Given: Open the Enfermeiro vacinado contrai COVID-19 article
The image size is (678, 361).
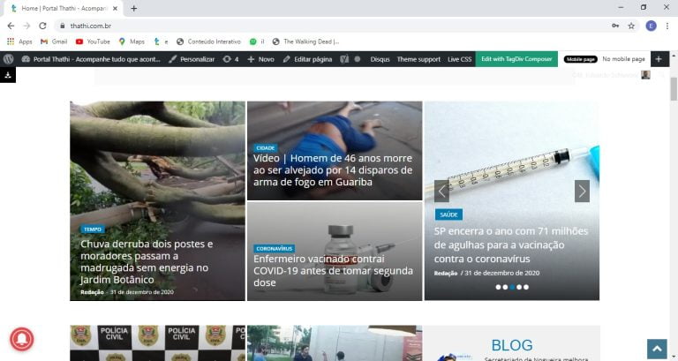Looking at the screenshot, I should 333,271.
